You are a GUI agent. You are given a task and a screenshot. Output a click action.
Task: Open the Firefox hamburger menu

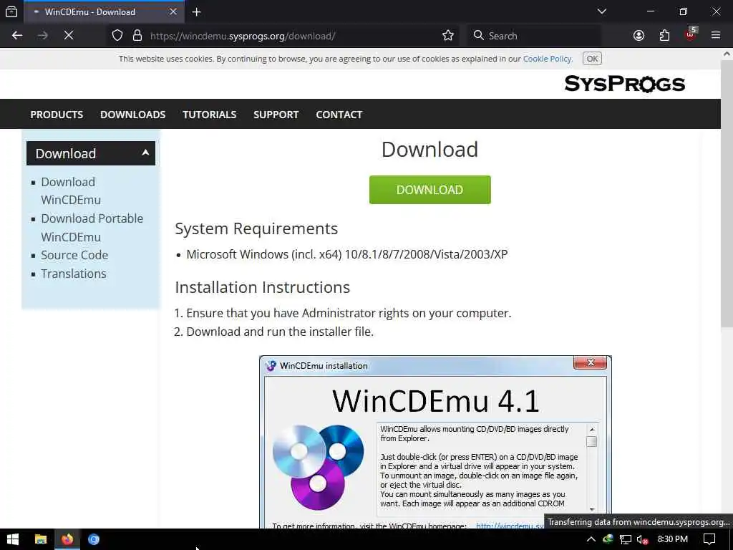[x=716, y=36]
